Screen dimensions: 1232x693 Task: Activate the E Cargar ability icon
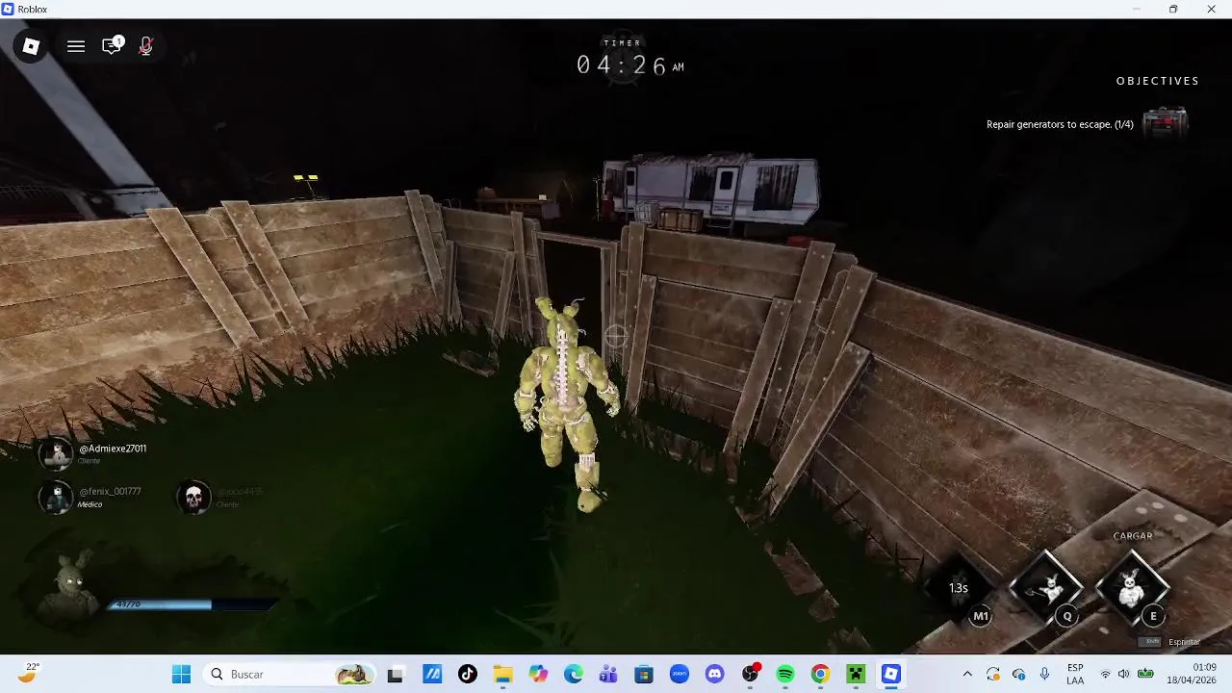[x=1133, y=587]
